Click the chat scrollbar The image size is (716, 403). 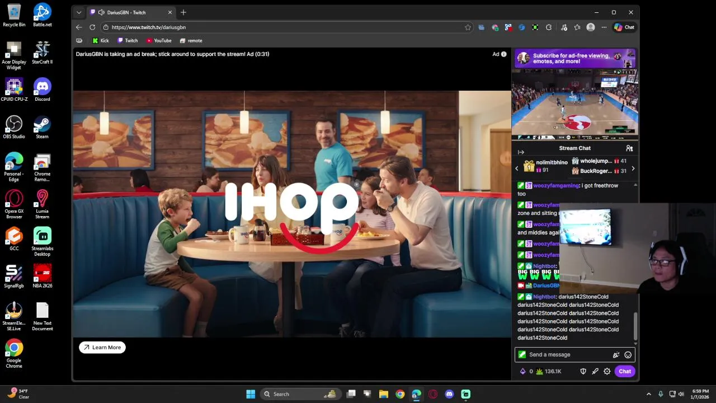pos(635,325)
